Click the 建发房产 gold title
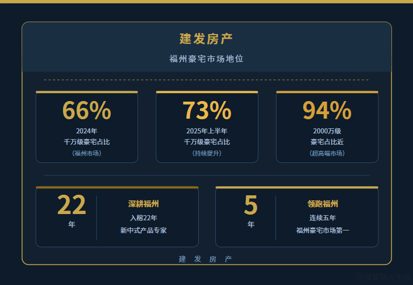Viewport: 413px width, 285px height. (x=206, y=39)
